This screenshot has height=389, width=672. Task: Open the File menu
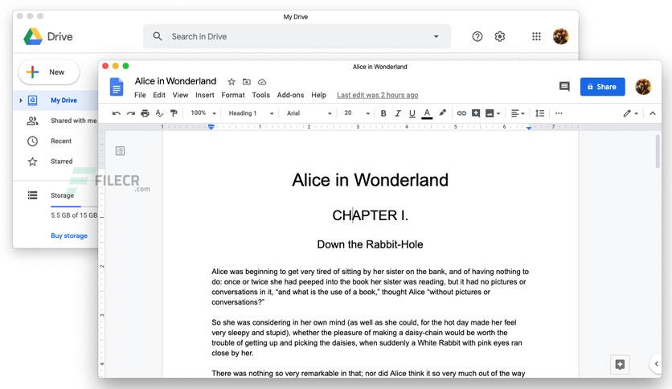pos(140,95)
